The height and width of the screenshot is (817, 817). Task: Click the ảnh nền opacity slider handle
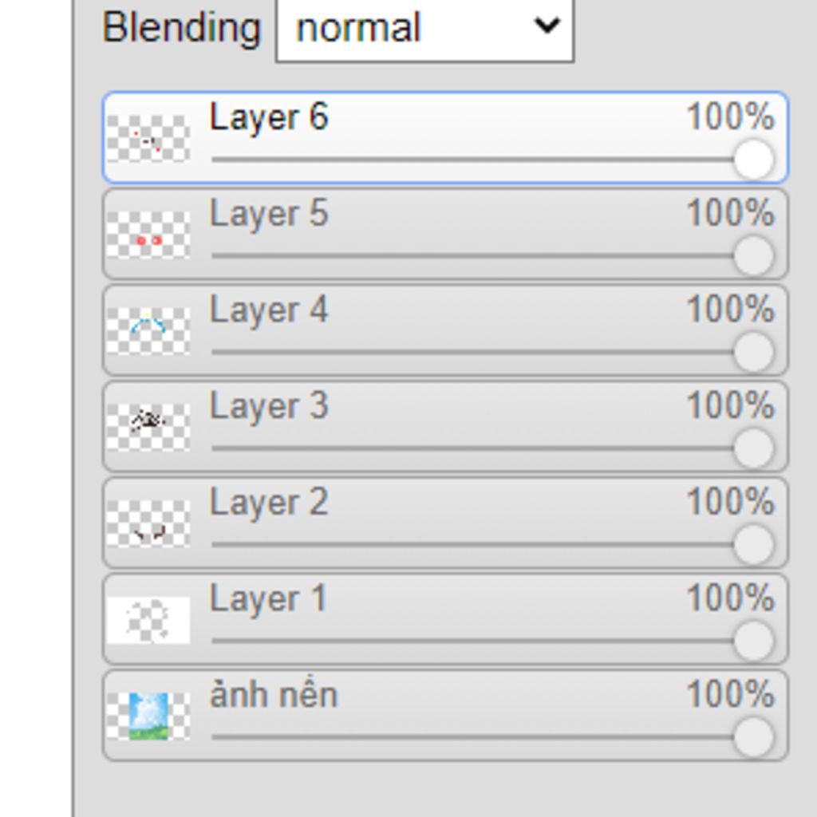coord(753,737)
